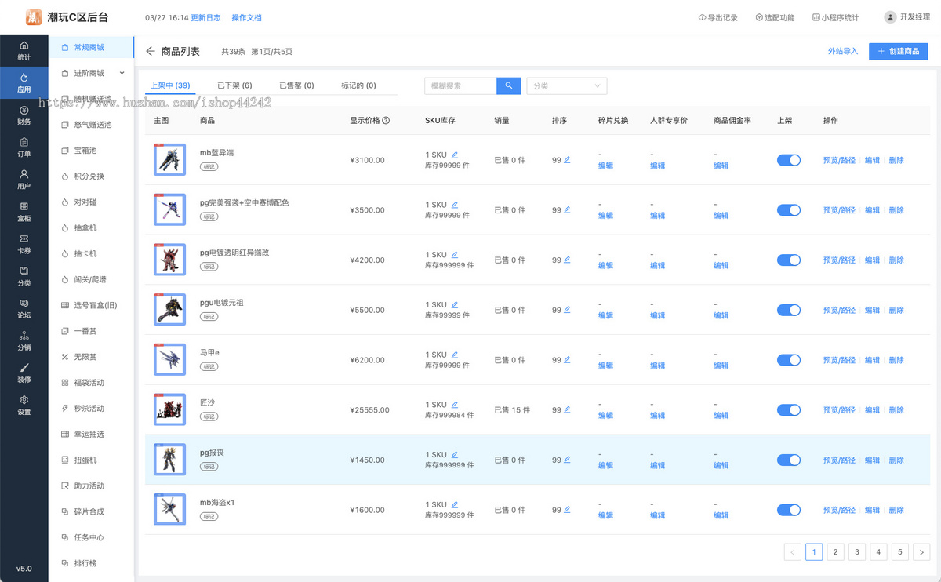Go to page 5 in pagination
Image resolution: width=941 pixels, height=582 pixels.
coord(900,552)
